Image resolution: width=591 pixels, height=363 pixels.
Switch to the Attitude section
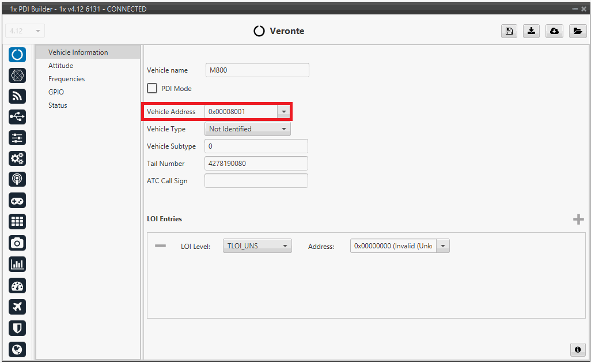click(x=60, y=66)
